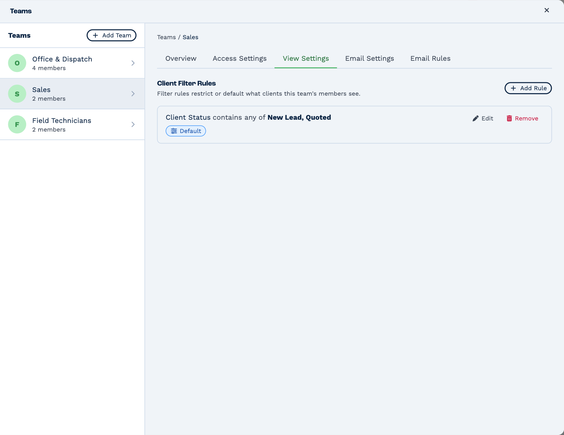The height and width of the screenshot is (435, 564).
Task: Click the green S avatar for Sales
Action: point(17,94)
